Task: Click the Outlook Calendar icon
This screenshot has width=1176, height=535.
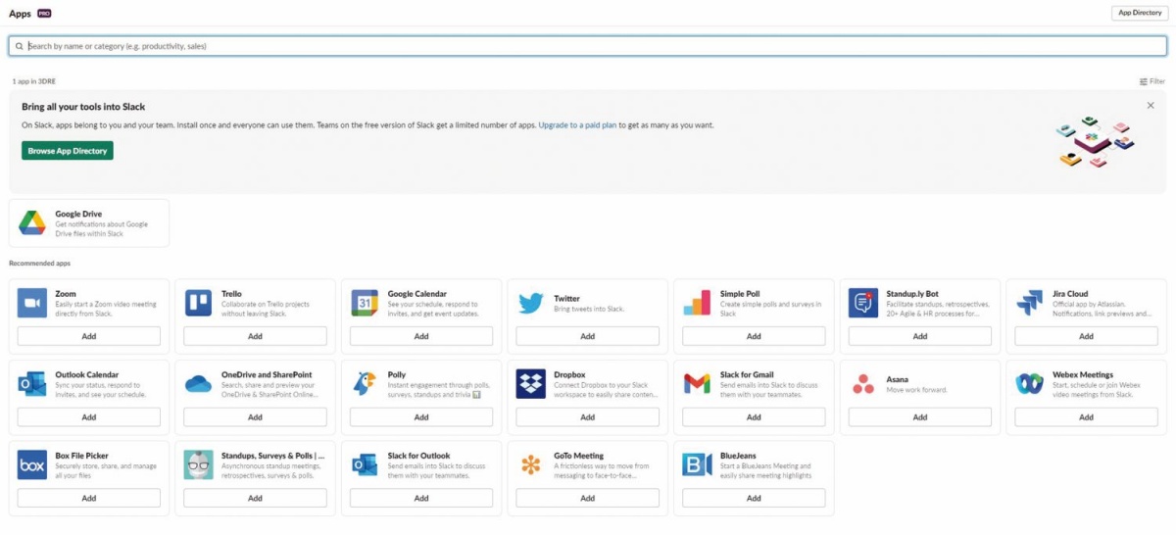Action: tap(32, 384)
